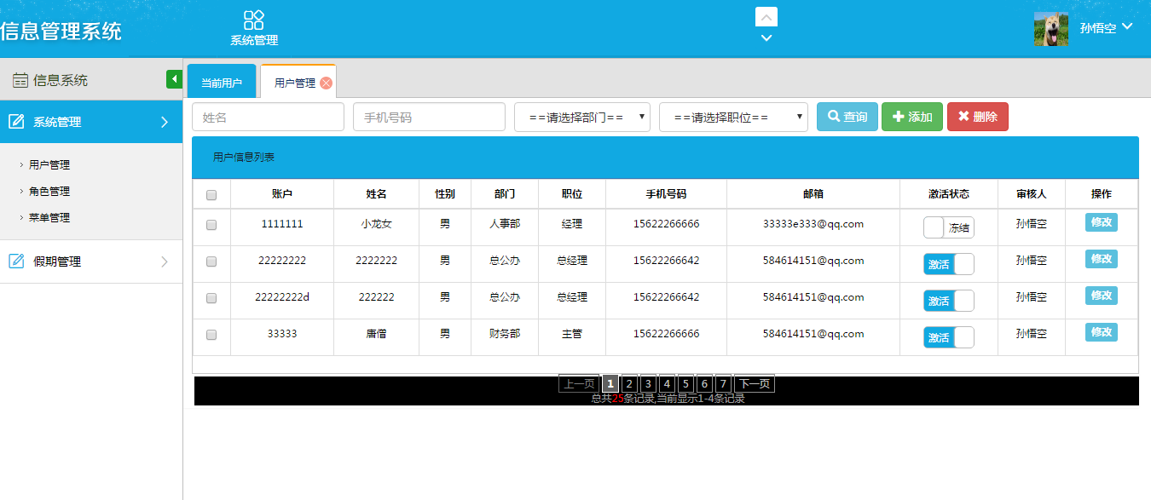This screenshot has height=500, width=1151.
Task: Click the X icon on the 删除 button
Action: pos(964,117)
